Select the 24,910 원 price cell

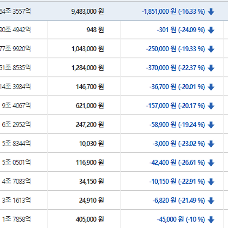pyautogui.click(x=92, y=201)
